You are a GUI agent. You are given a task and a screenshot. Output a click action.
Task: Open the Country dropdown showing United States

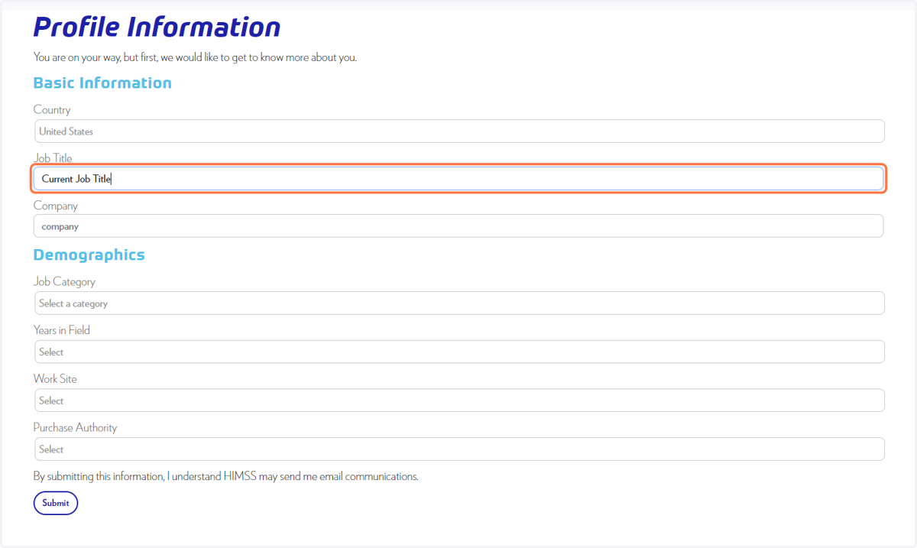(459, 131)
